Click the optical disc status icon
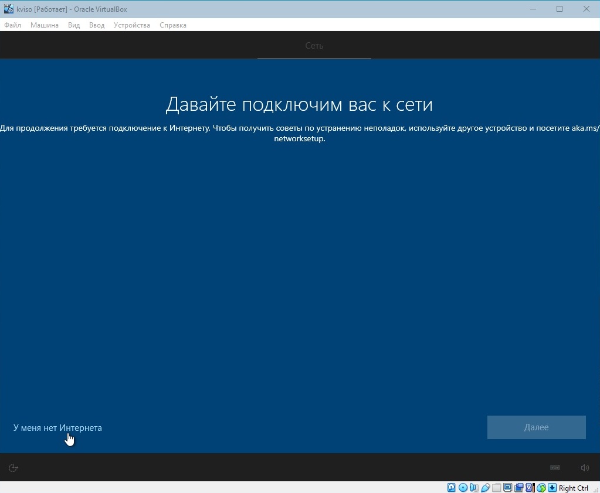The width and height of the screenshot is (600, 493). click(x=463, y=488)
